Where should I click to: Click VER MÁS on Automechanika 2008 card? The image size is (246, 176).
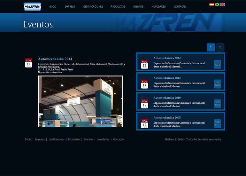(218, 124)
